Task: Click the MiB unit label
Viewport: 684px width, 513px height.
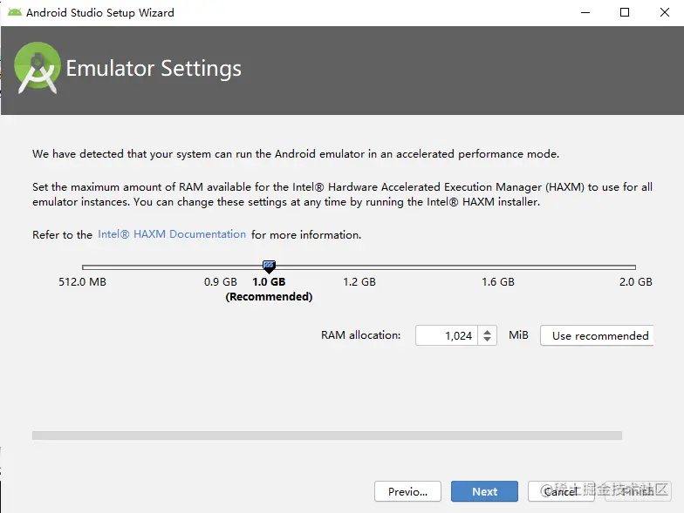Action: (518, 334)
